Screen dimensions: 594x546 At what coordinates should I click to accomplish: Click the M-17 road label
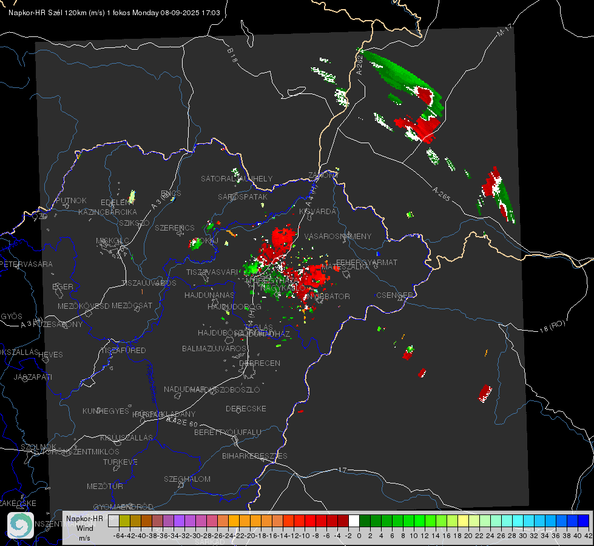(505, 30)
